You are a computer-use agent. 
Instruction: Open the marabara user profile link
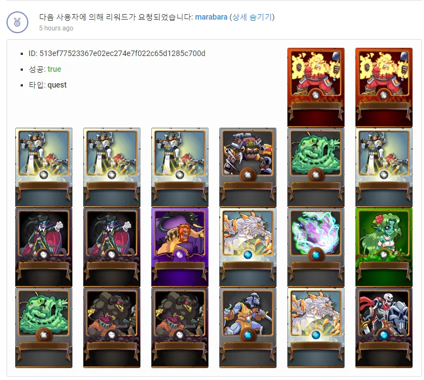211,17
